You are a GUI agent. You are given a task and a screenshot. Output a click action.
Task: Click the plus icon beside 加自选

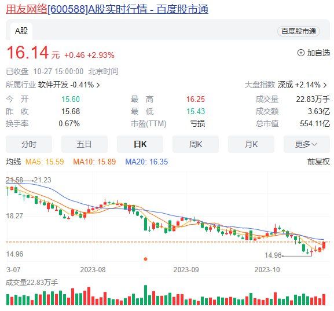[301, 53]
